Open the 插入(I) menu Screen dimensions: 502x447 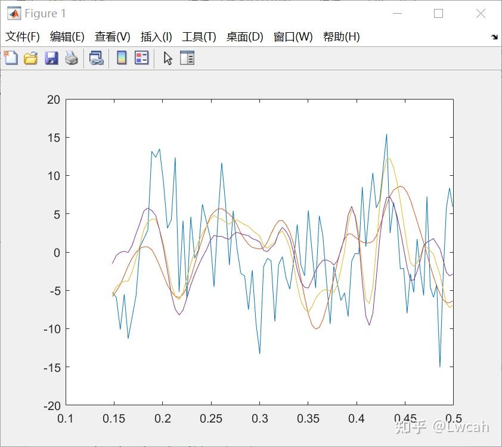[x=154, y=36]
